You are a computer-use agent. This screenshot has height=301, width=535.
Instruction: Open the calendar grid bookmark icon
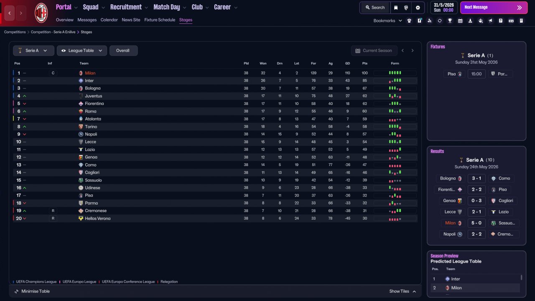coord(460,20)
